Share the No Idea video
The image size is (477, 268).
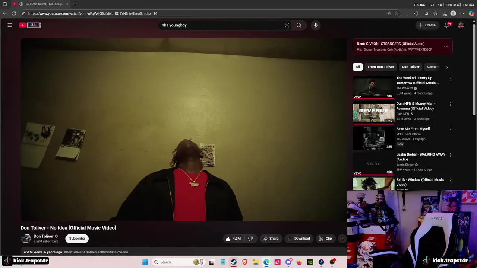(x=271, y=239)
